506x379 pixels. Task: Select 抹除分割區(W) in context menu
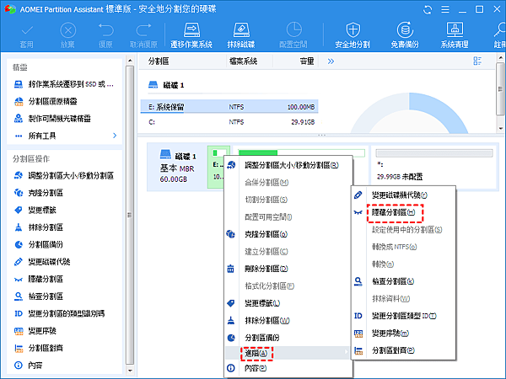(288, 320)
